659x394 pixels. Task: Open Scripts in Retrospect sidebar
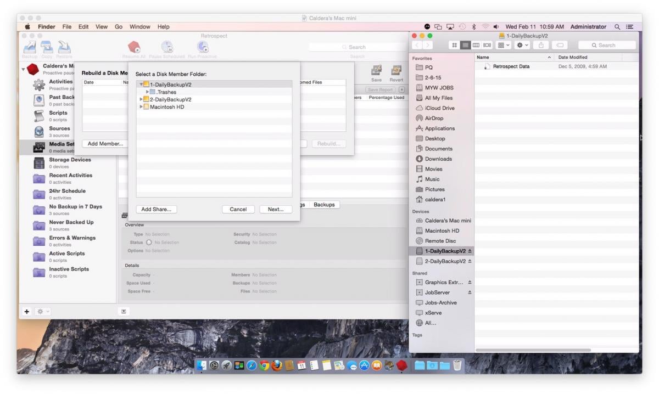39,116
